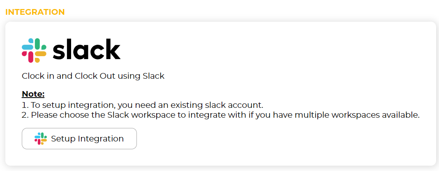
Task: Click the green segment of large Slack logo
Action: [40, 44]
